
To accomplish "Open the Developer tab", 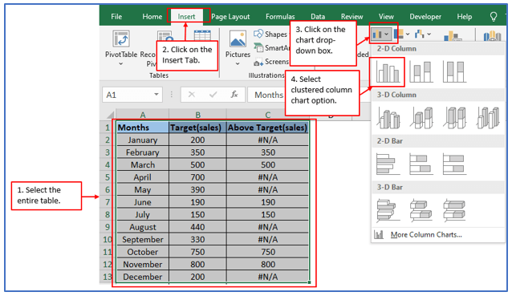I will [425, 16].
